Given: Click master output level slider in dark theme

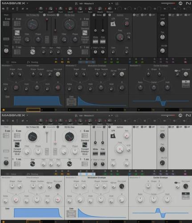Looking at the screenshot, I should point(168,3).
